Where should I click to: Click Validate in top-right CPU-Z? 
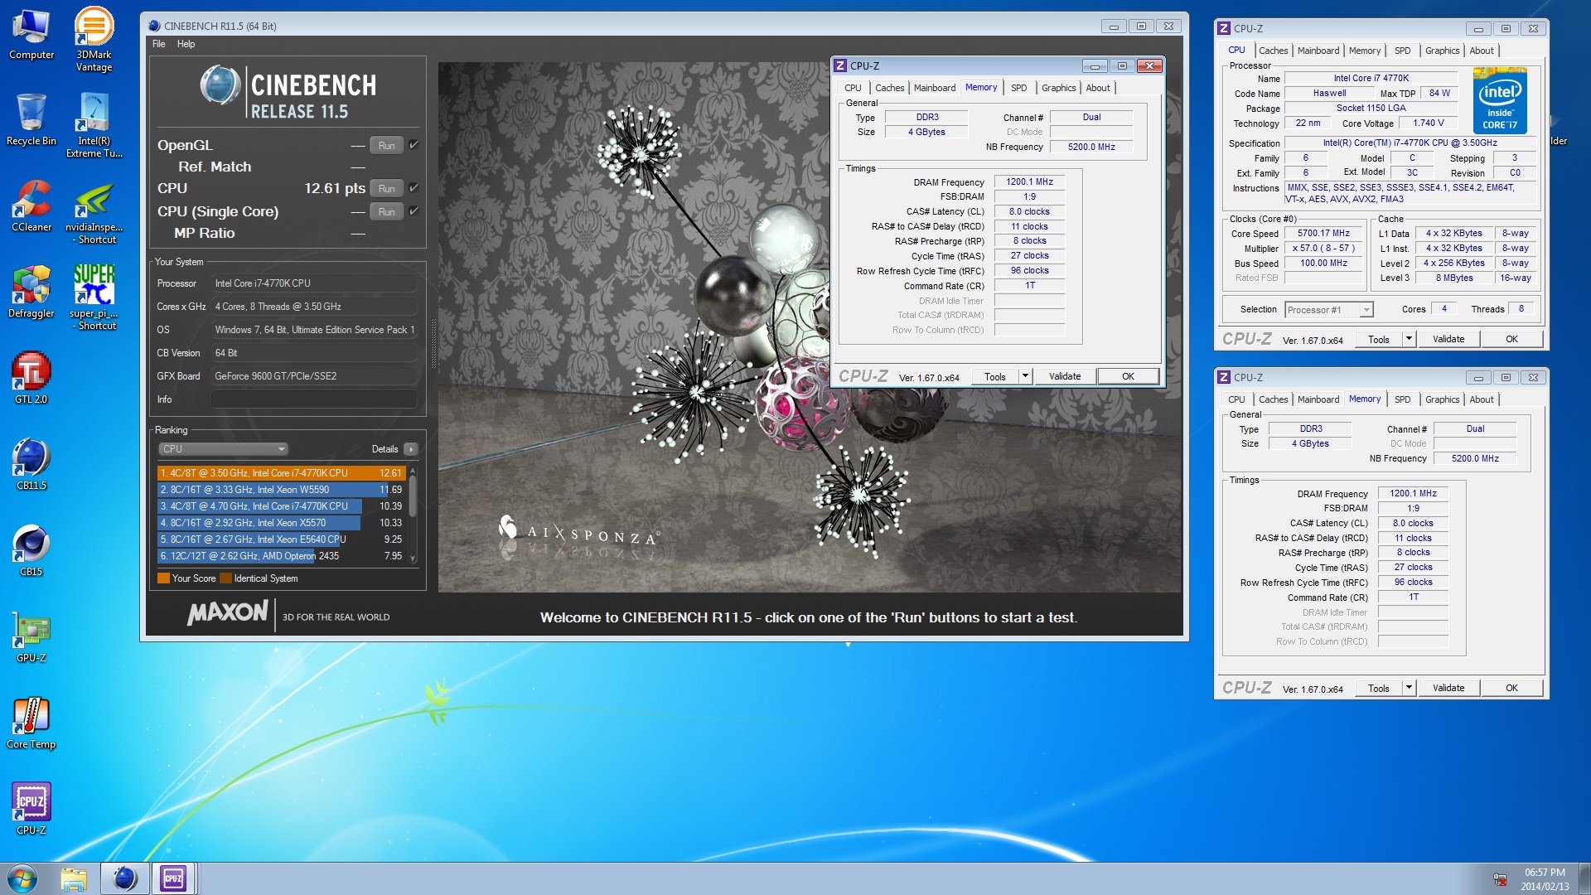pyautogui.click(x=1448, y=339)
